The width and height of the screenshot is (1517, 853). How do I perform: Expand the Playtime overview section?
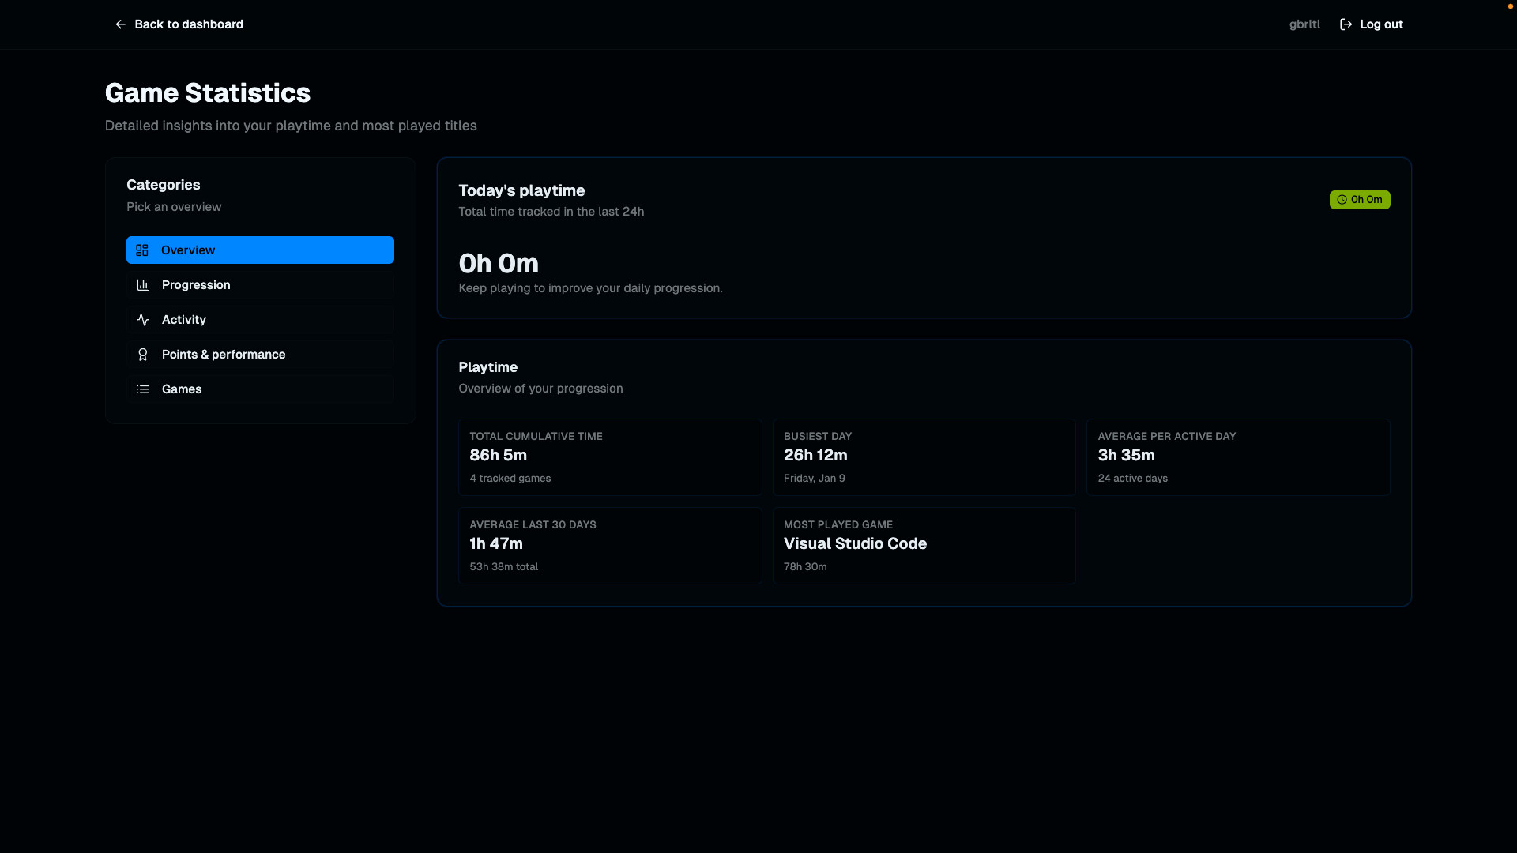(x=923, y=472)
